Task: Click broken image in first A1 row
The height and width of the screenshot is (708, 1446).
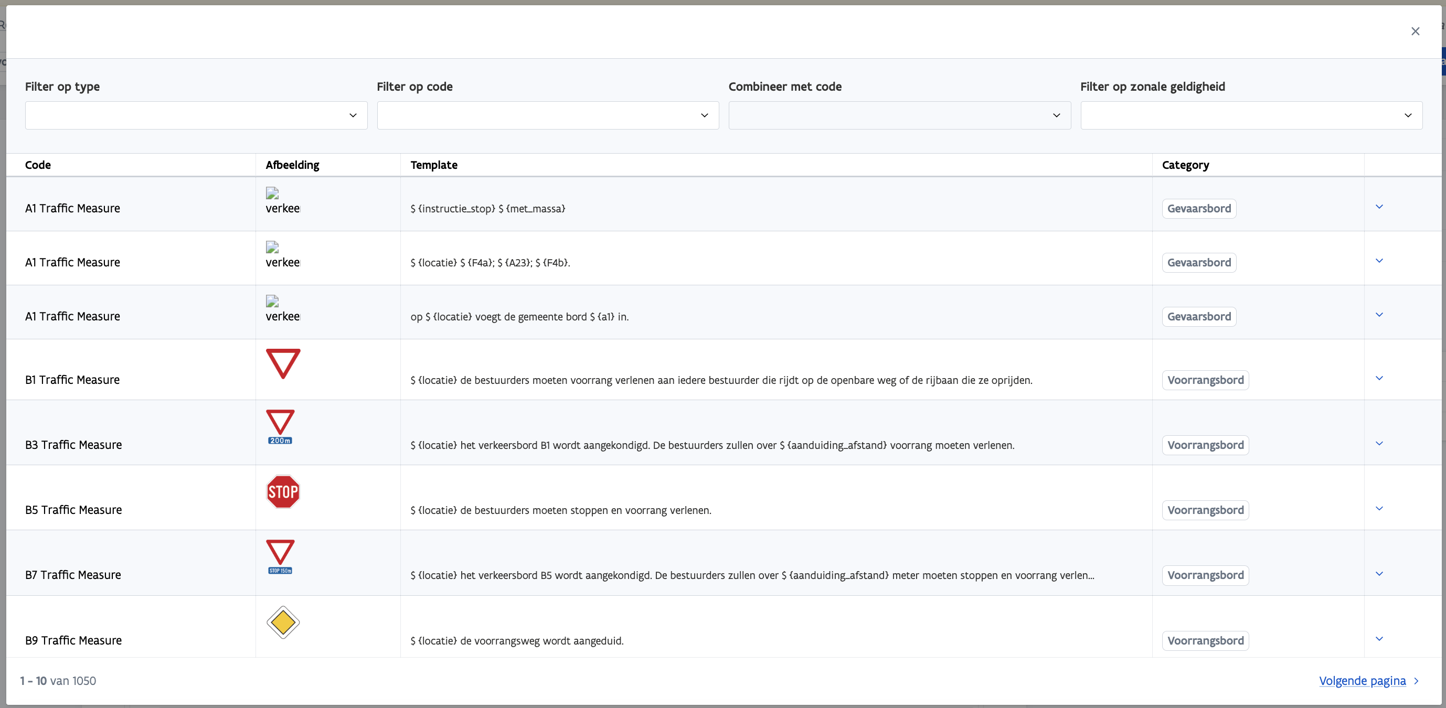Action: click(273, 194)
